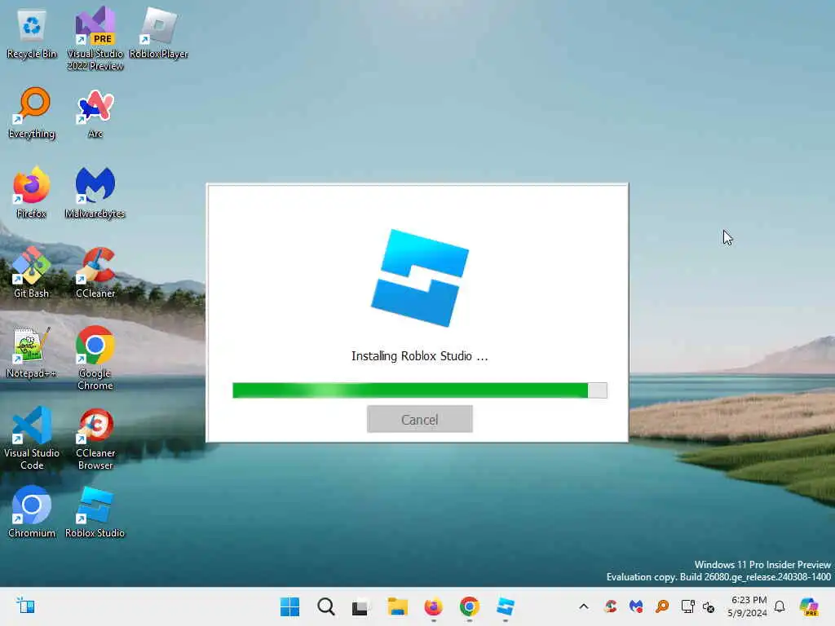Open File Explorer from taskbar
The height and width of the screenshot is (626, 835).
click(397, 606)
